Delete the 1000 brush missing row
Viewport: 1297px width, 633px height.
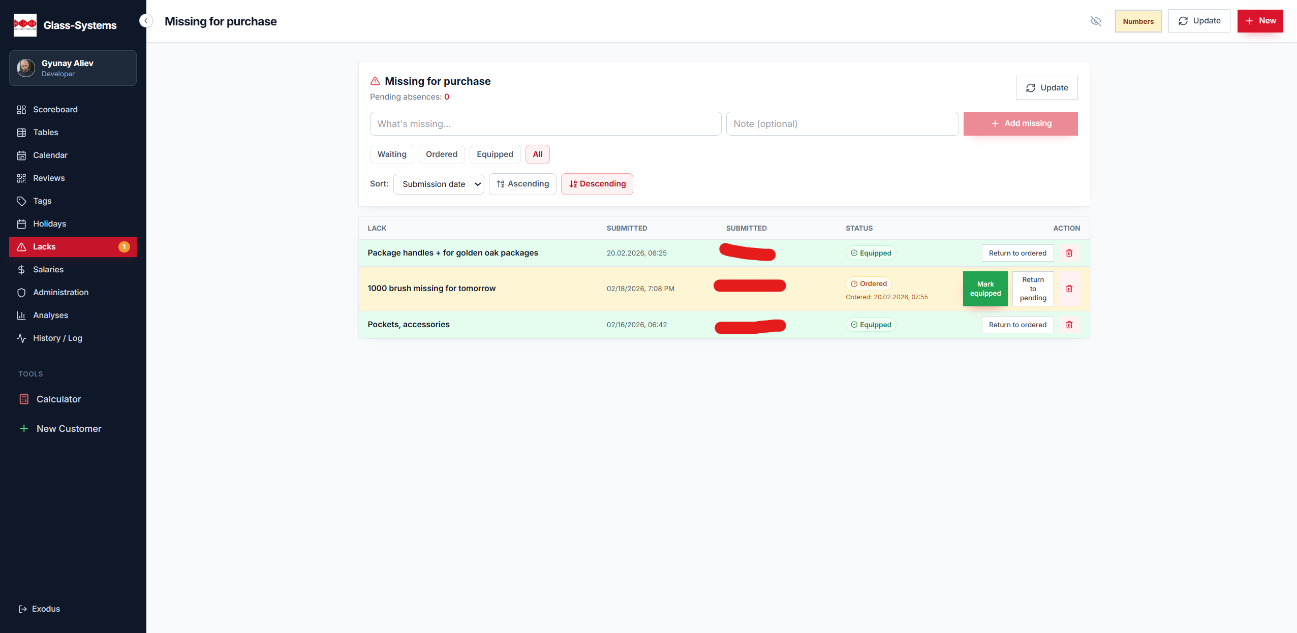point(1069,289)
